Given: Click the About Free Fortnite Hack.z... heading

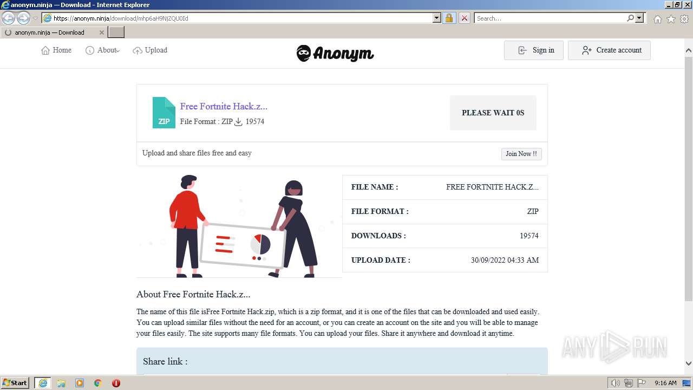Looking at the screenshot, I should [193, 294].
